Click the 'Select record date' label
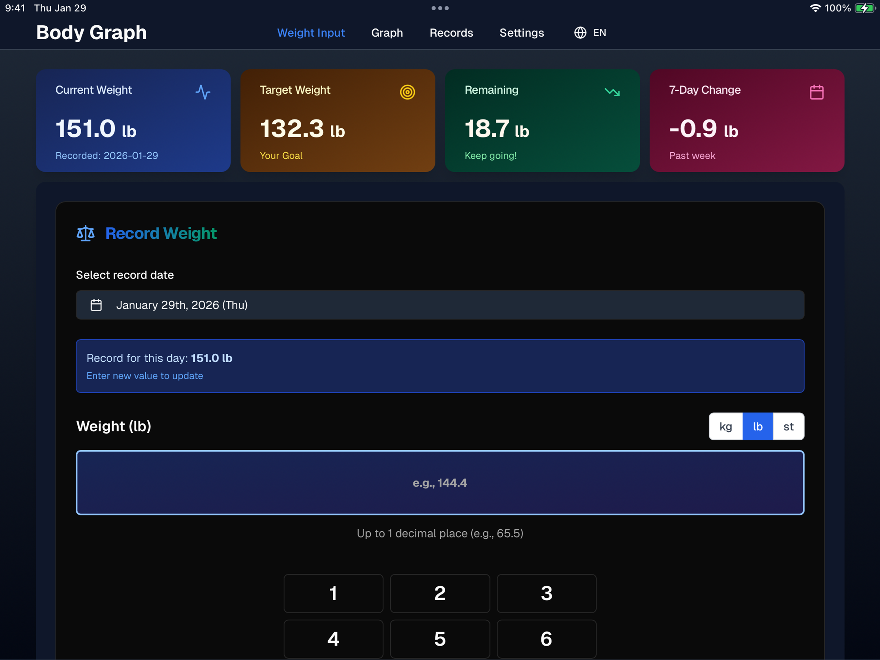Viewport: 880px width, 660px height. pyautogui.click(x=125, y=275)
